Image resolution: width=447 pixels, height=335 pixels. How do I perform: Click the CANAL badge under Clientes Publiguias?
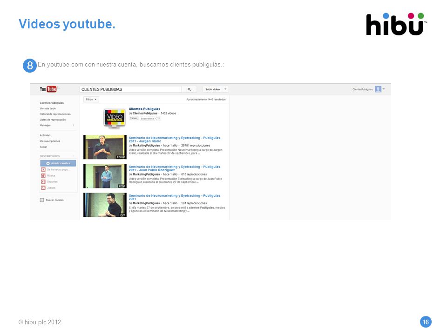pos(134,119)
